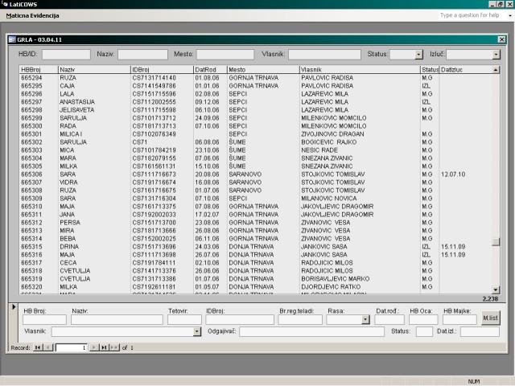Click the vertical scrollbar down arrow
This screenshot has width=515, height=386.
pos(496,290)
